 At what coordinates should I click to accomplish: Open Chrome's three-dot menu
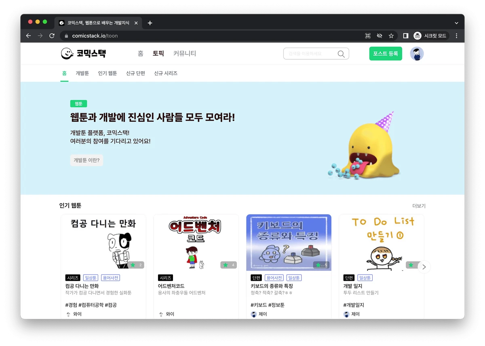point(456,35)
